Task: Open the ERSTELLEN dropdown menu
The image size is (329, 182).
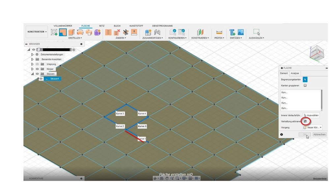Action: (x=75, y=38)
